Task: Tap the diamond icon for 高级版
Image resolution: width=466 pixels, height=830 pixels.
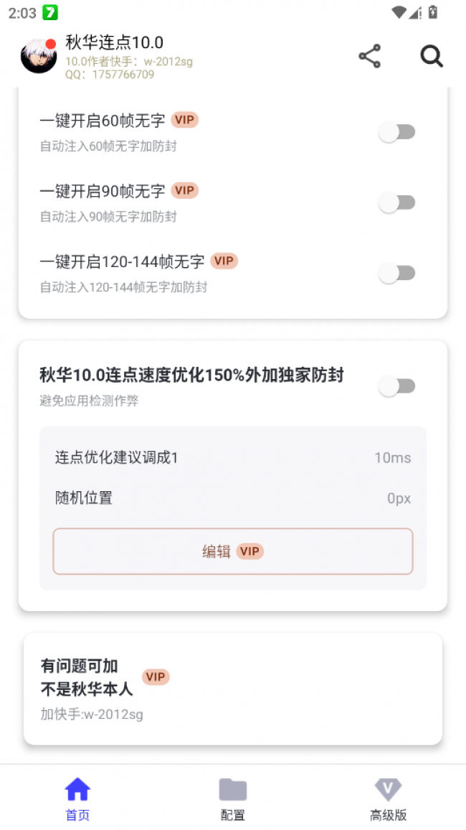Action: 389,790
